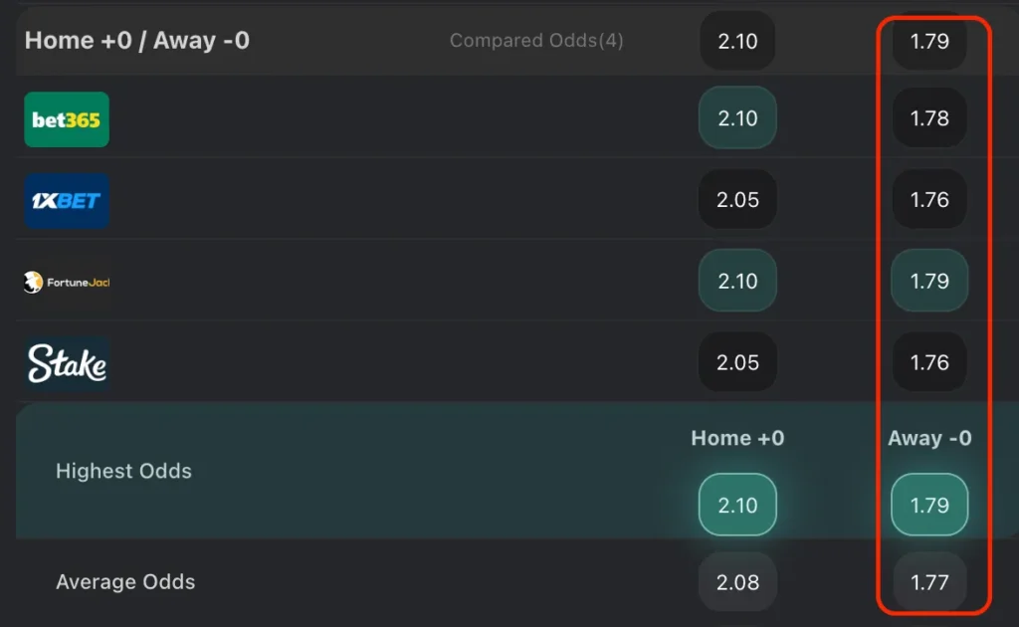Pick bet365 away odds 1.78
The height and width of the screenshot is (627, 1019).
coord(929,118)
